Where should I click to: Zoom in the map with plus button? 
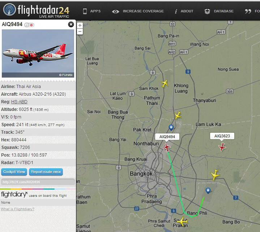80,25
